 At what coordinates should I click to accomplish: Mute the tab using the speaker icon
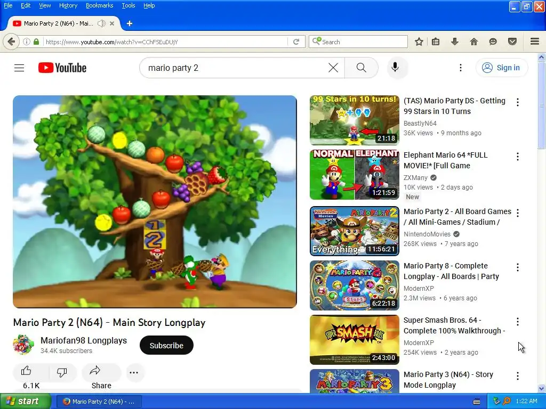(x=101, y=23)
